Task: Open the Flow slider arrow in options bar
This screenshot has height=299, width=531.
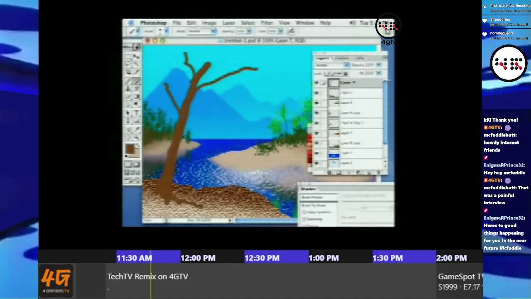Action: (280, 31)
